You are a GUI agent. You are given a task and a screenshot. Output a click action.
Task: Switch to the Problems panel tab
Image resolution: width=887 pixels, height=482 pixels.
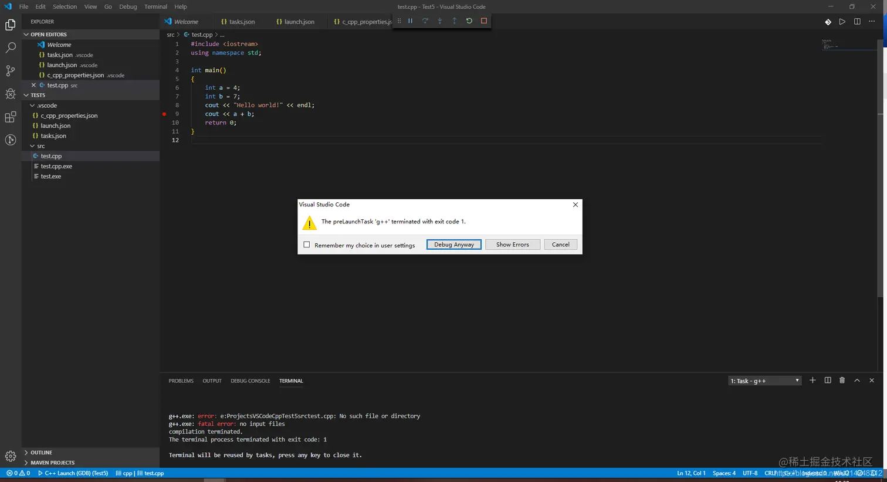[x=181, y=381]
